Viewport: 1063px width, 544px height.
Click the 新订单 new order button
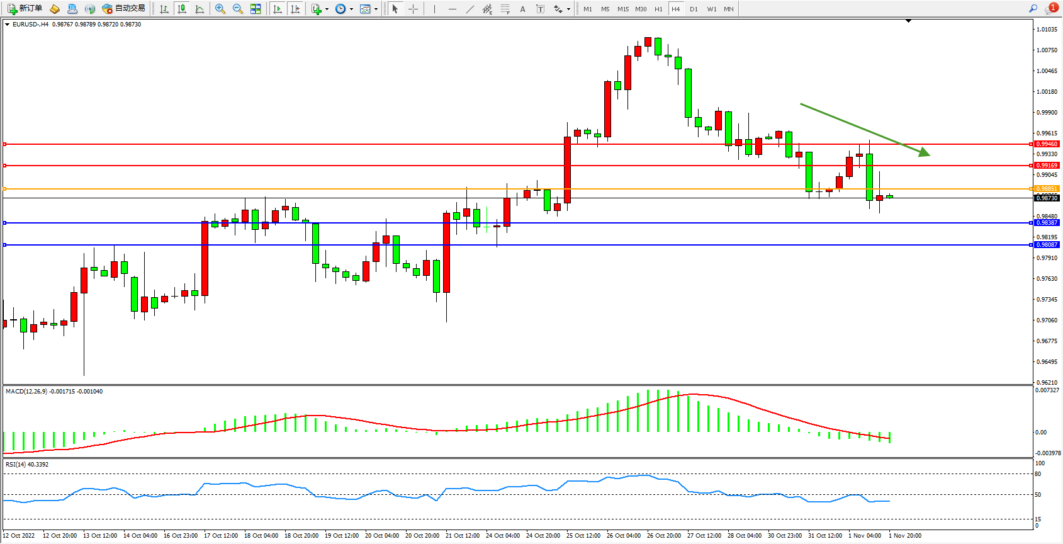pyautogui.click(x=25, y=9)
